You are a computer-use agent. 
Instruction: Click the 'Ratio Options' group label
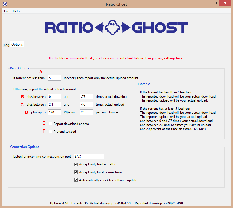click(20, 68)
